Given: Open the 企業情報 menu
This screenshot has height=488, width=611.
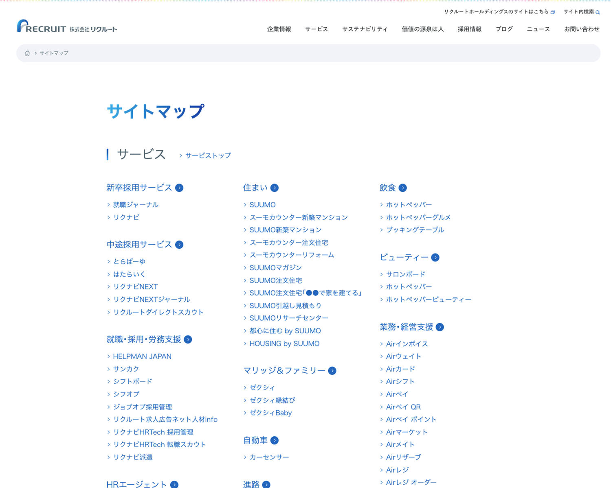Looking at the screenshot, I should coord(279,29).
